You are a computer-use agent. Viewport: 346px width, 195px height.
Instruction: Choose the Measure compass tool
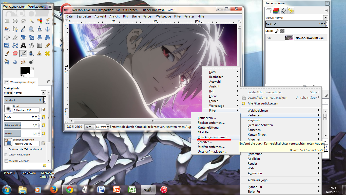click(x=40, y=29)
